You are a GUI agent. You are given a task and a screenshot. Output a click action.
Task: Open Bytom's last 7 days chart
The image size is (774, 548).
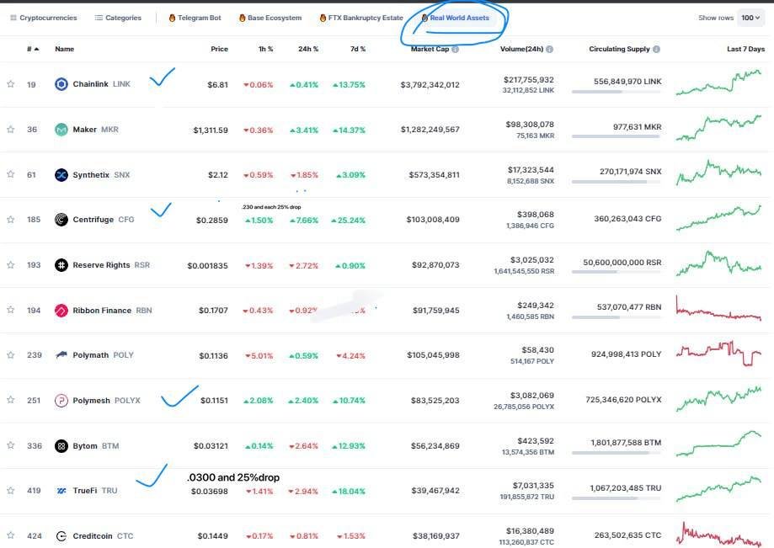tap(718, 444)
